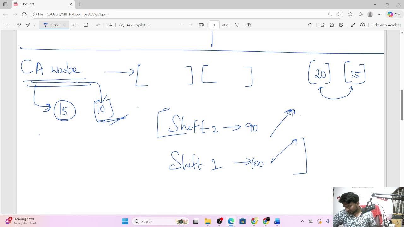
Task: Click the taskbar Search box
Action: click(x=160, y=221)
